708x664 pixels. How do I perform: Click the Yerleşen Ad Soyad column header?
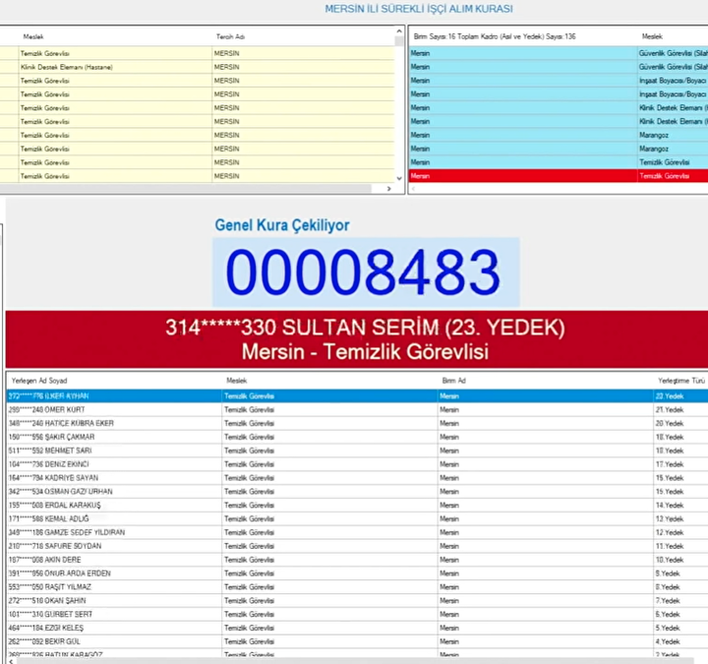(x=39, y=381)
